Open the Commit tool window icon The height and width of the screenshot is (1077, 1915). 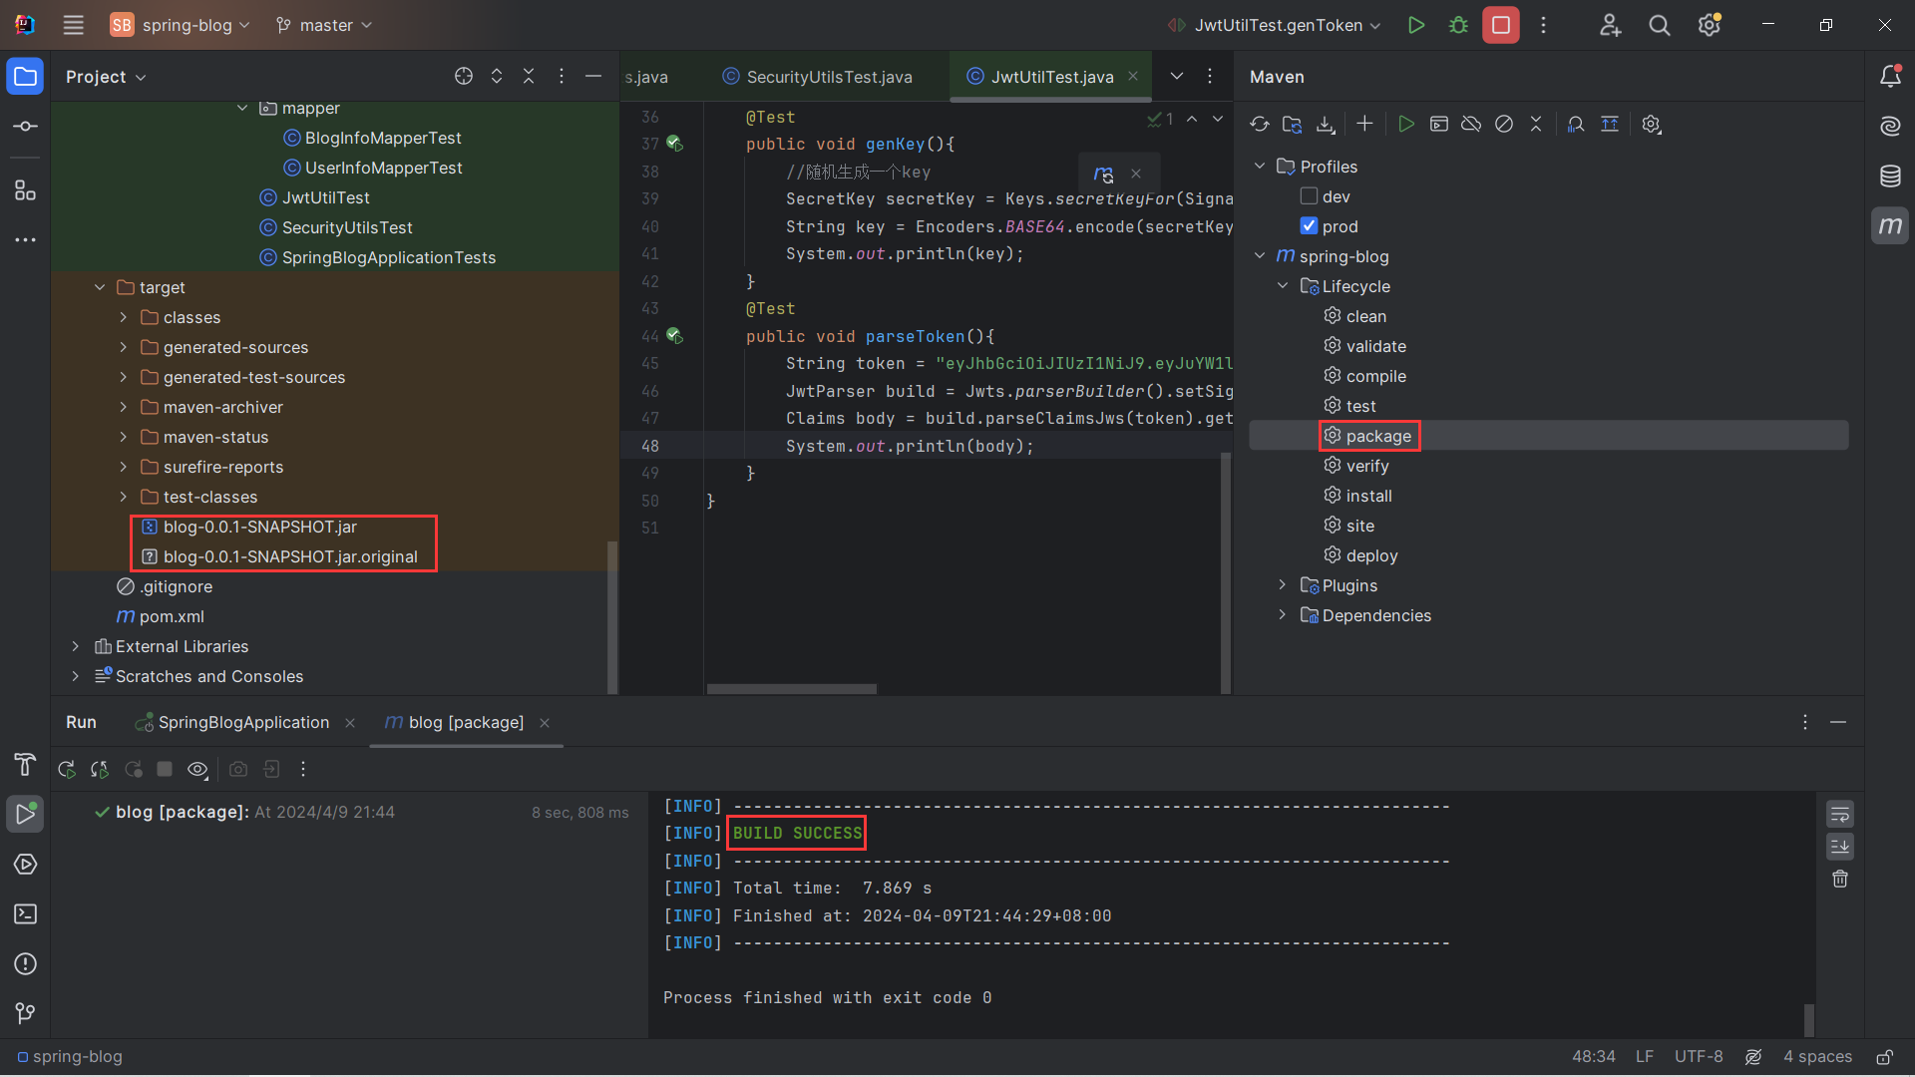(x=26, y=127)
